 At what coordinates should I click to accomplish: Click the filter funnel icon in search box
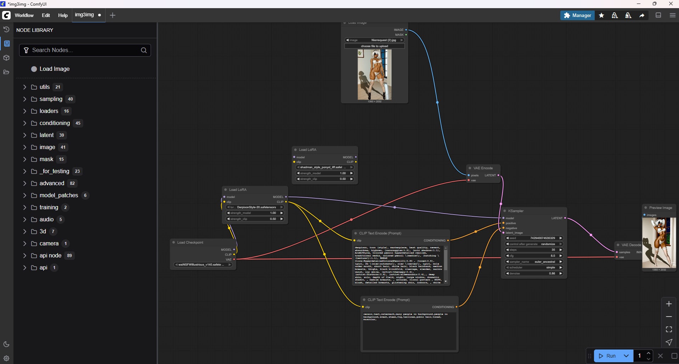(x=26, y=50)
